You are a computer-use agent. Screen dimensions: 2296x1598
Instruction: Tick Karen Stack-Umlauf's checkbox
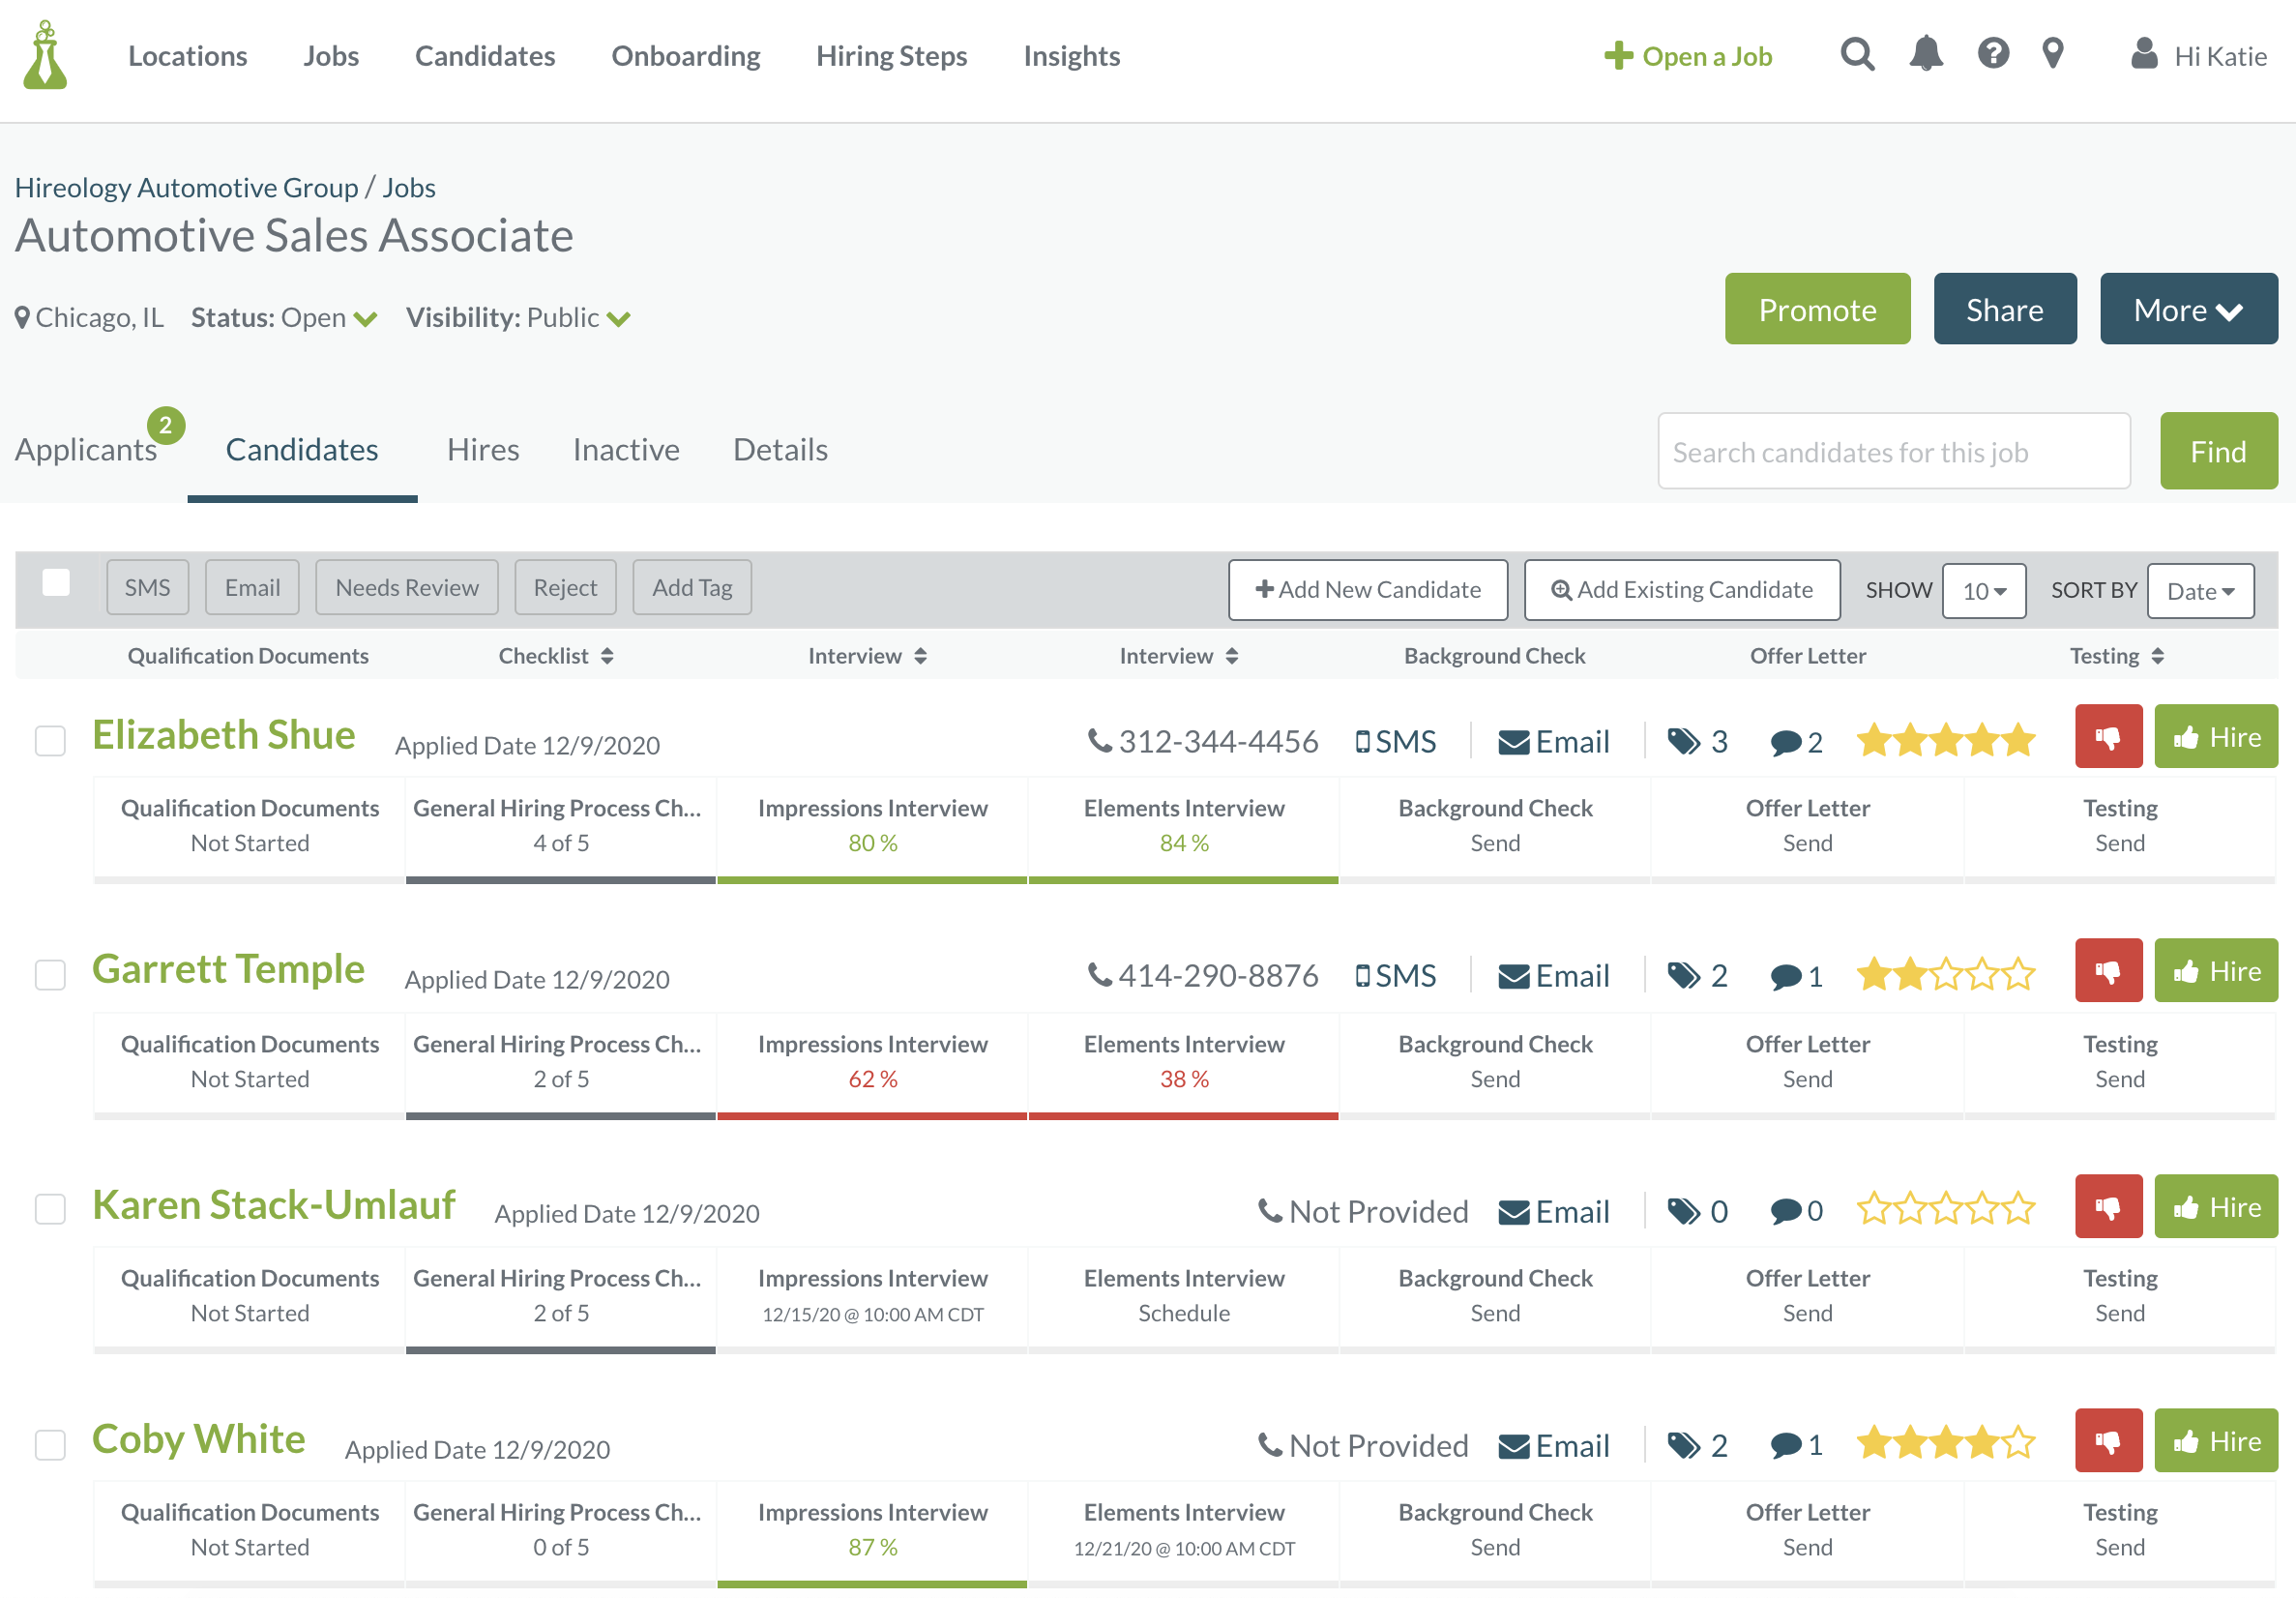50,1209
